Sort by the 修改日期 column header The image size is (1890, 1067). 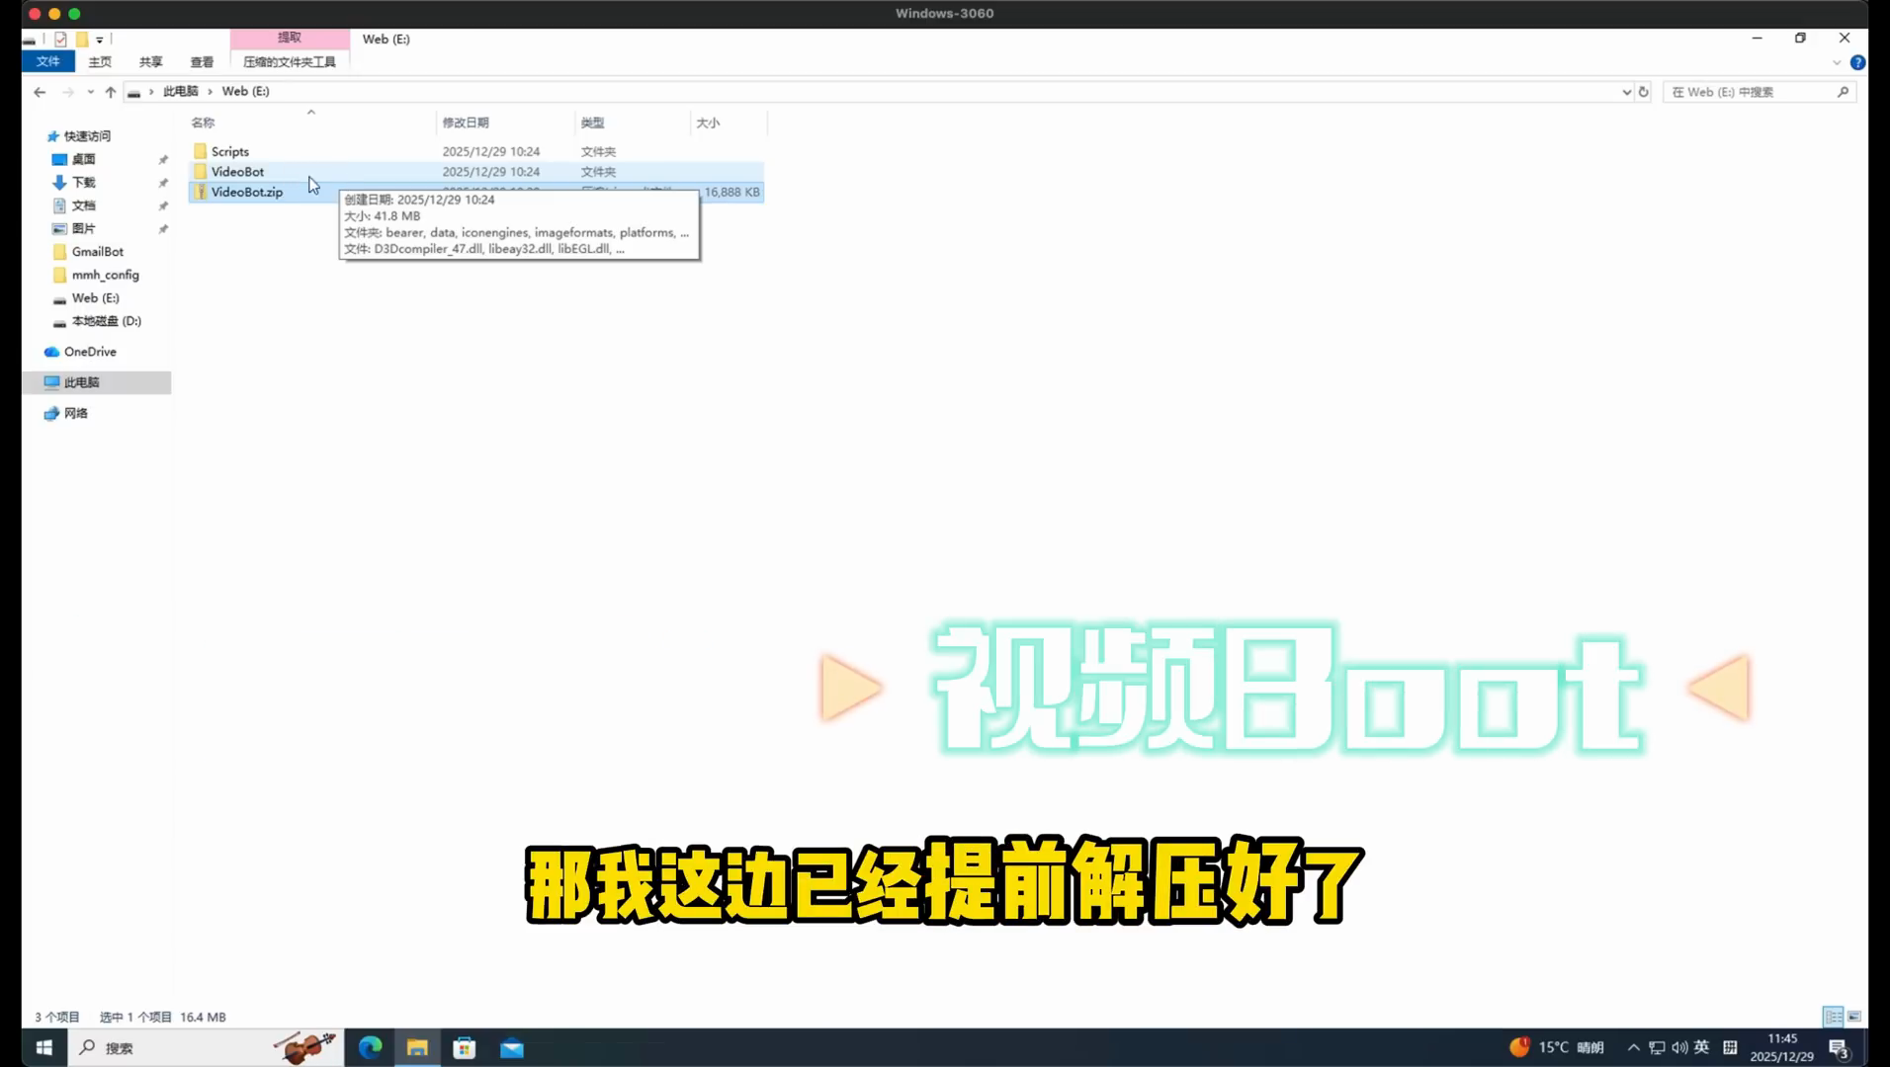tap(505, 123)
